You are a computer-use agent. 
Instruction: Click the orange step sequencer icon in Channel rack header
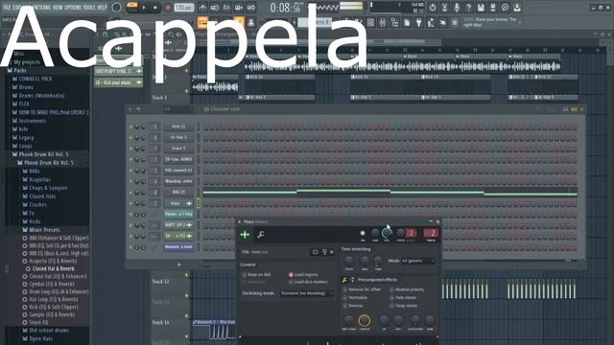pos(574,109)
